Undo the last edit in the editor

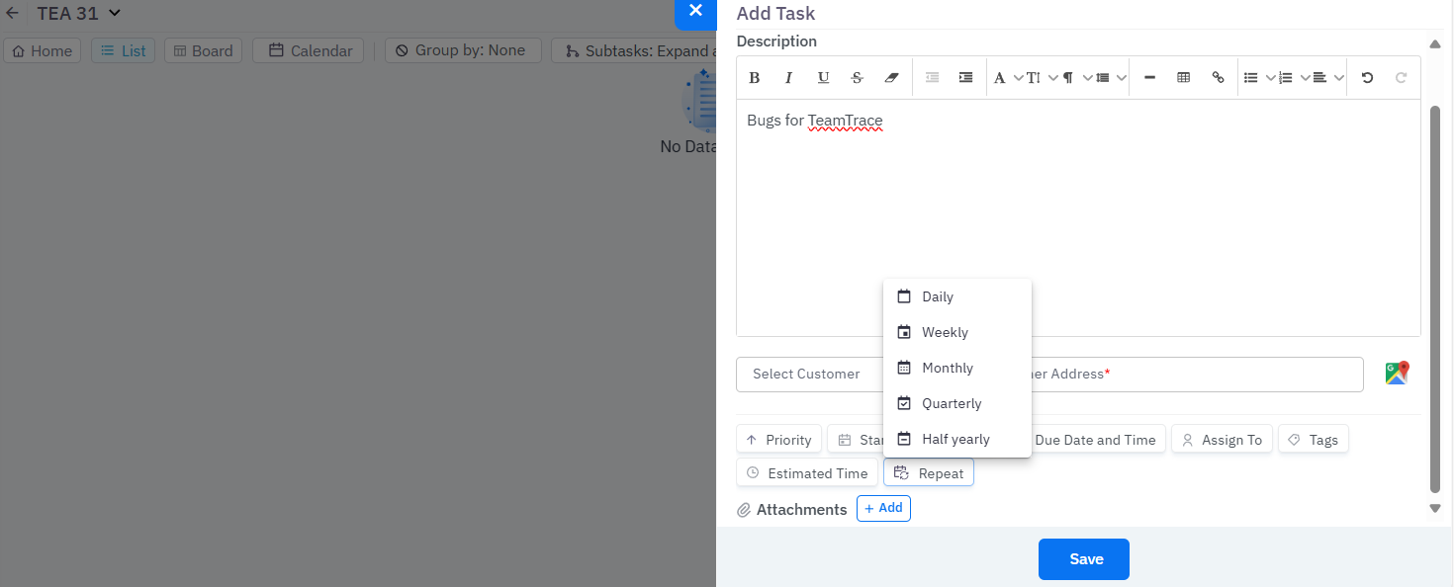1367,78
